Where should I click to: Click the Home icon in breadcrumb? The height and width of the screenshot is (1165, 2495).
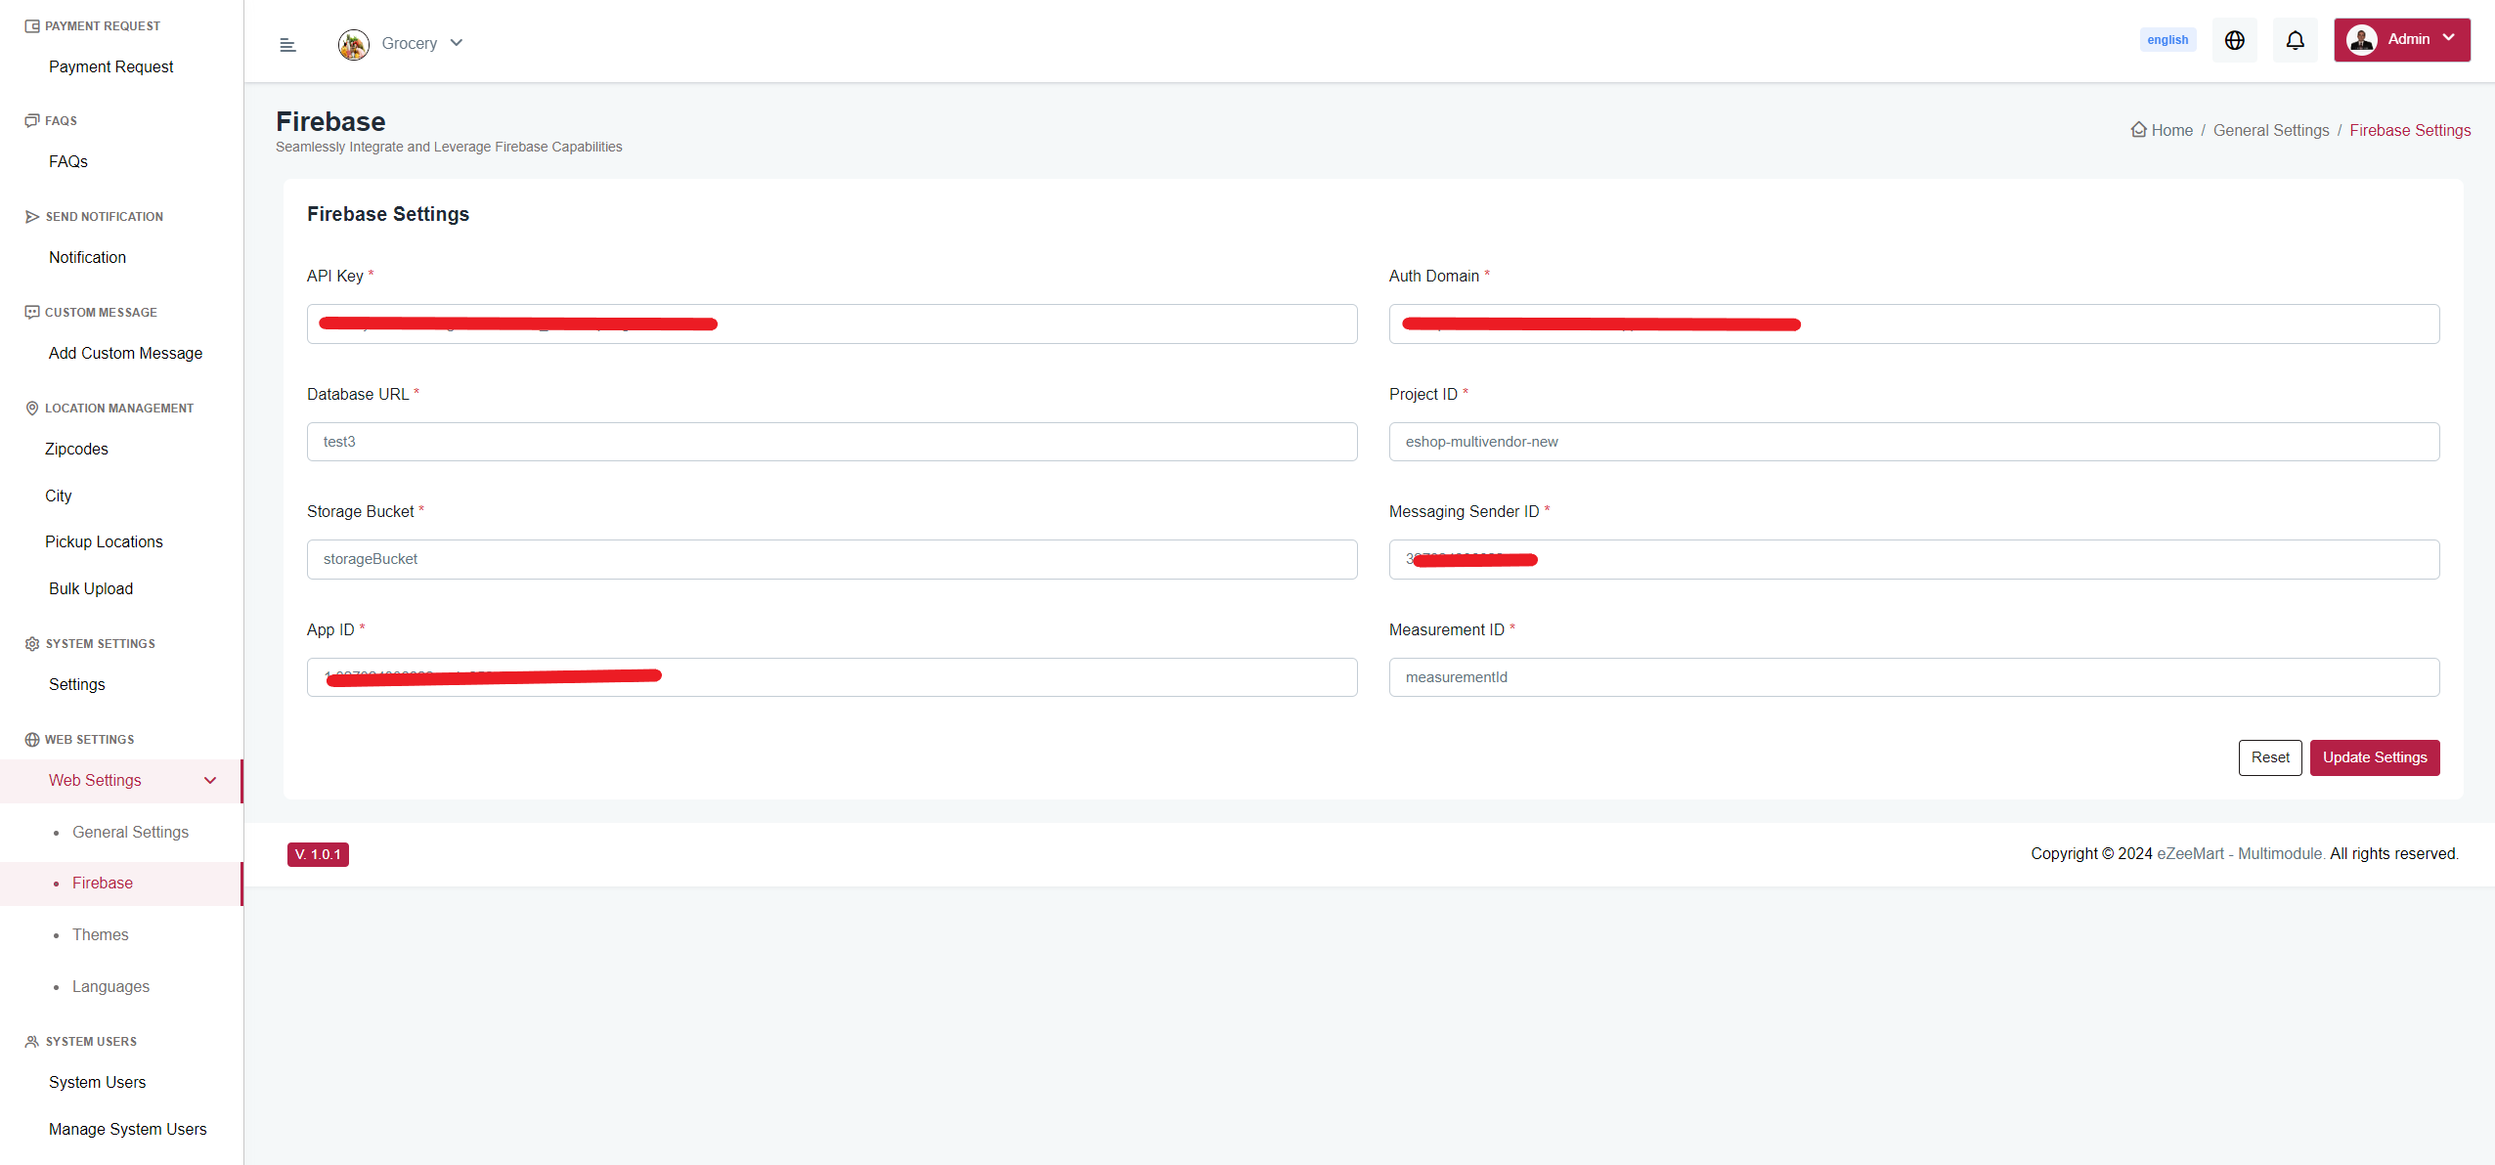[x=2138, y=130]
